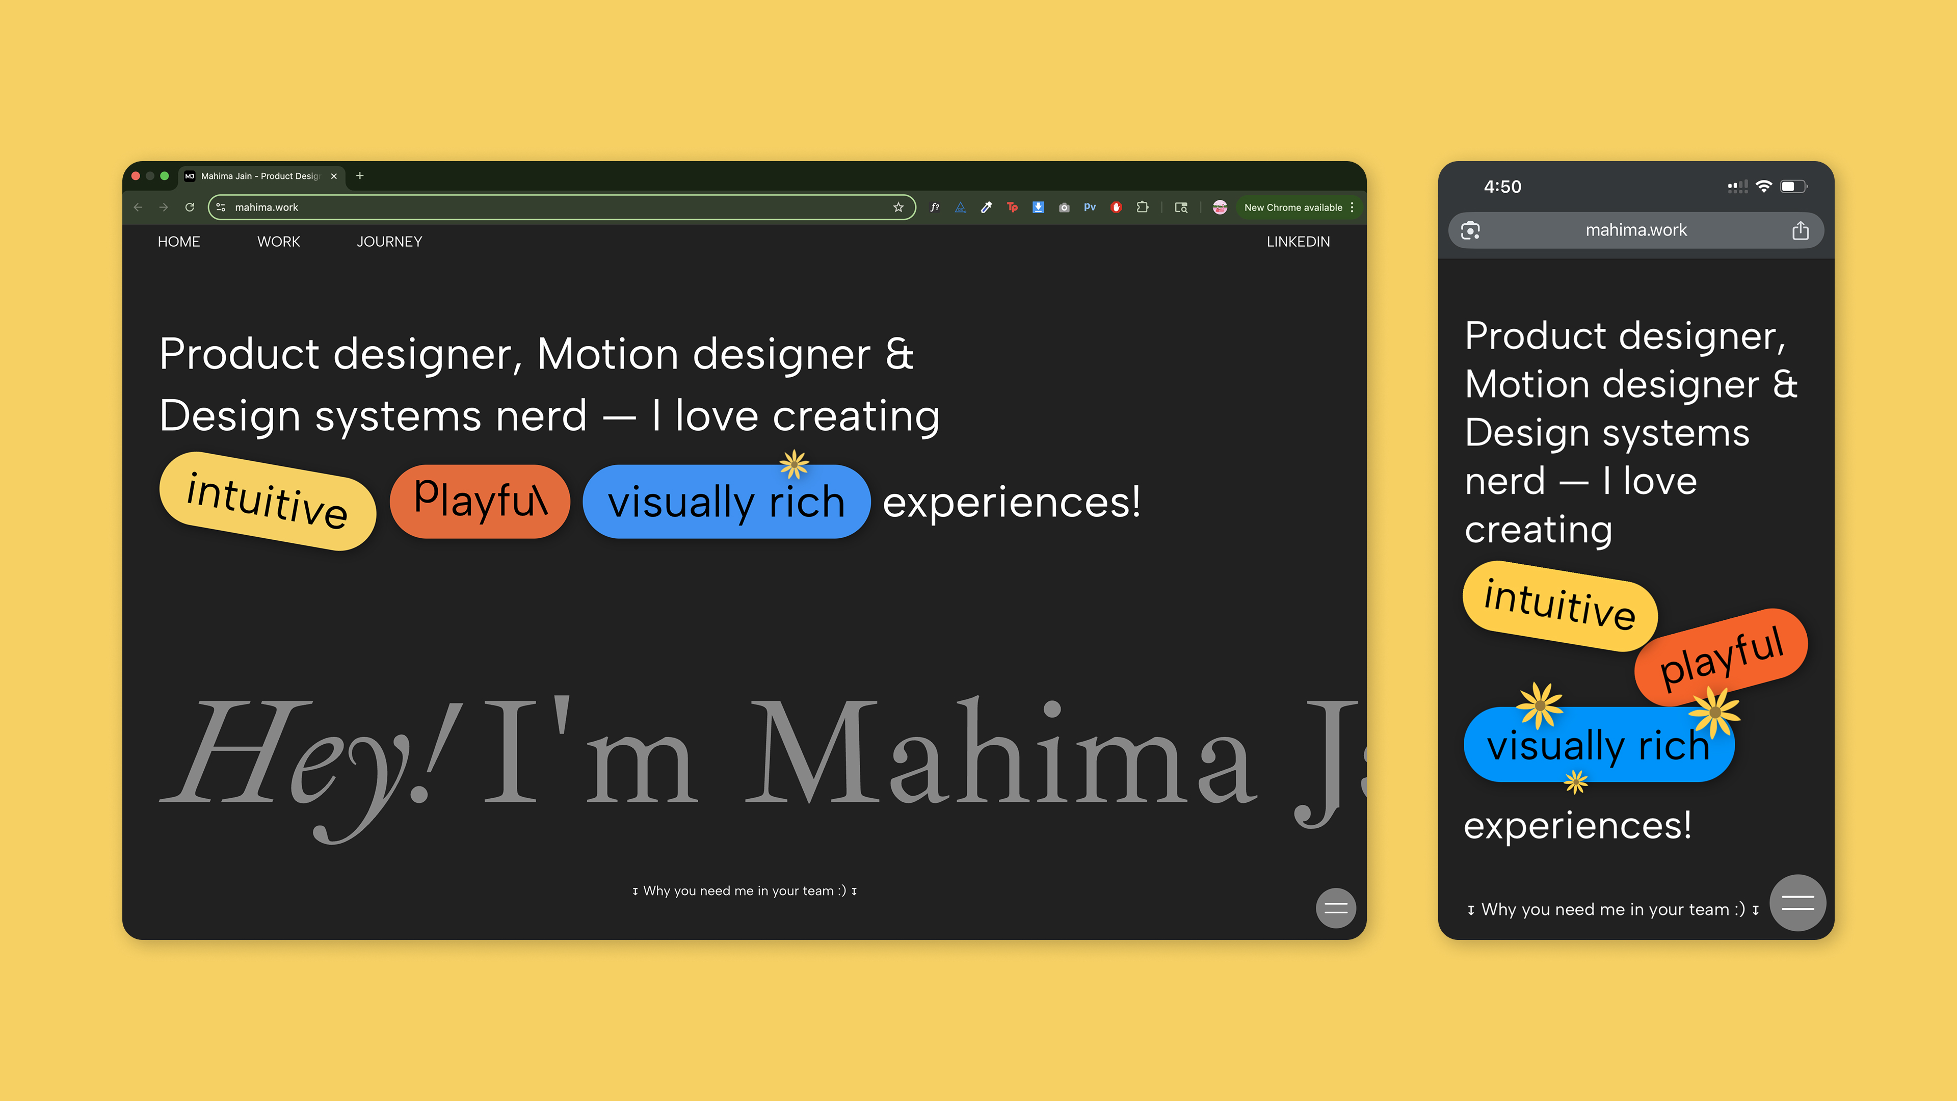Image resolution: width=1957 pixels, height=1101 pixels.
Task: Open the blue download extension
Action: pos(1038,207)
